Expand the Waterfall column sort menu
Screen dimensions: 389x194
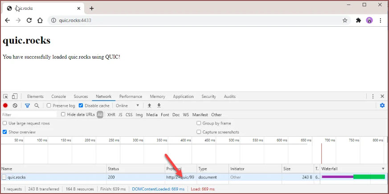pyautogui.click(x=383, y=169)
